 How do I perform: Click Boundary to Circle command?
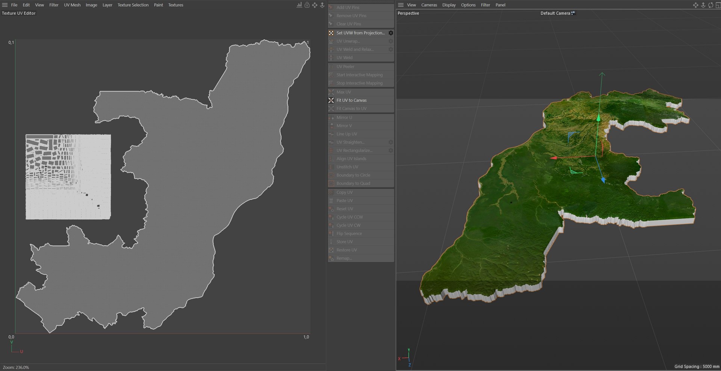point(361,175)
